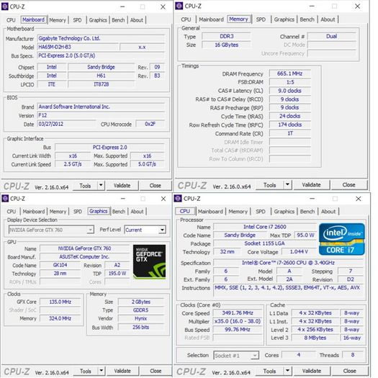Image resolution: width=378 pixels, height=378 pixels.
Task: Click CPU-Z app icon in CPU window title bar
Action: click(x=178, y=199)
